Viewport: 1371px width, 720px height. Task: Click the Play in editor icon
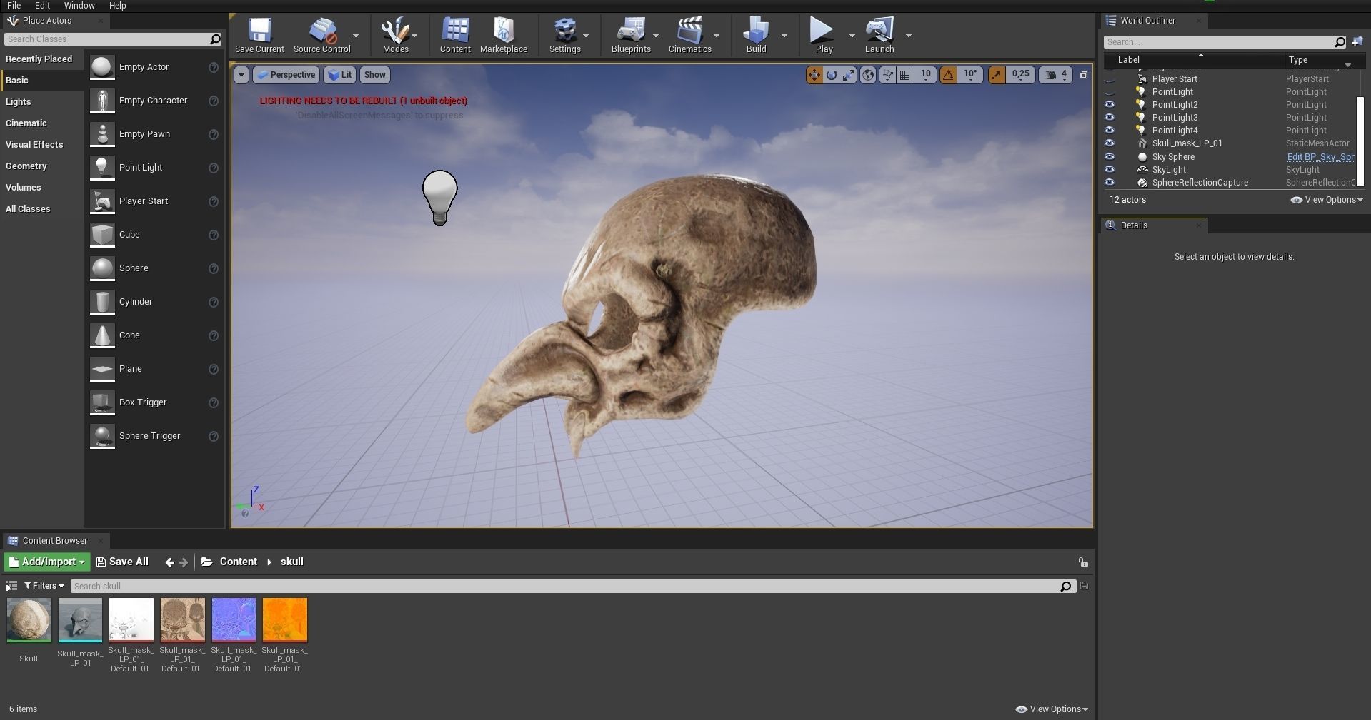tap(822, 31)
